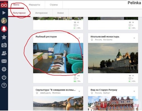Open comments icon on Рыбный ресторан card
Image resolution: width=142 pixels, height=111 pixels.
click(75, 78)
